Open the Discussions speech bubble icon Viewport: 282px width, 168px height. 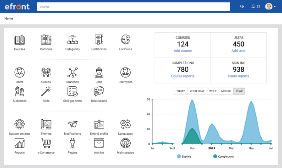(99, 91)
